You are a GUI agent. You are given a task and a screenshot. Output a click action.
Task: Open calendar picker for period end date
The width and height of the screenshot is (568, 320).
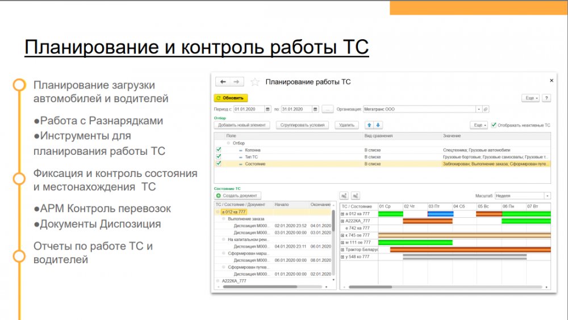coord(315,109)
